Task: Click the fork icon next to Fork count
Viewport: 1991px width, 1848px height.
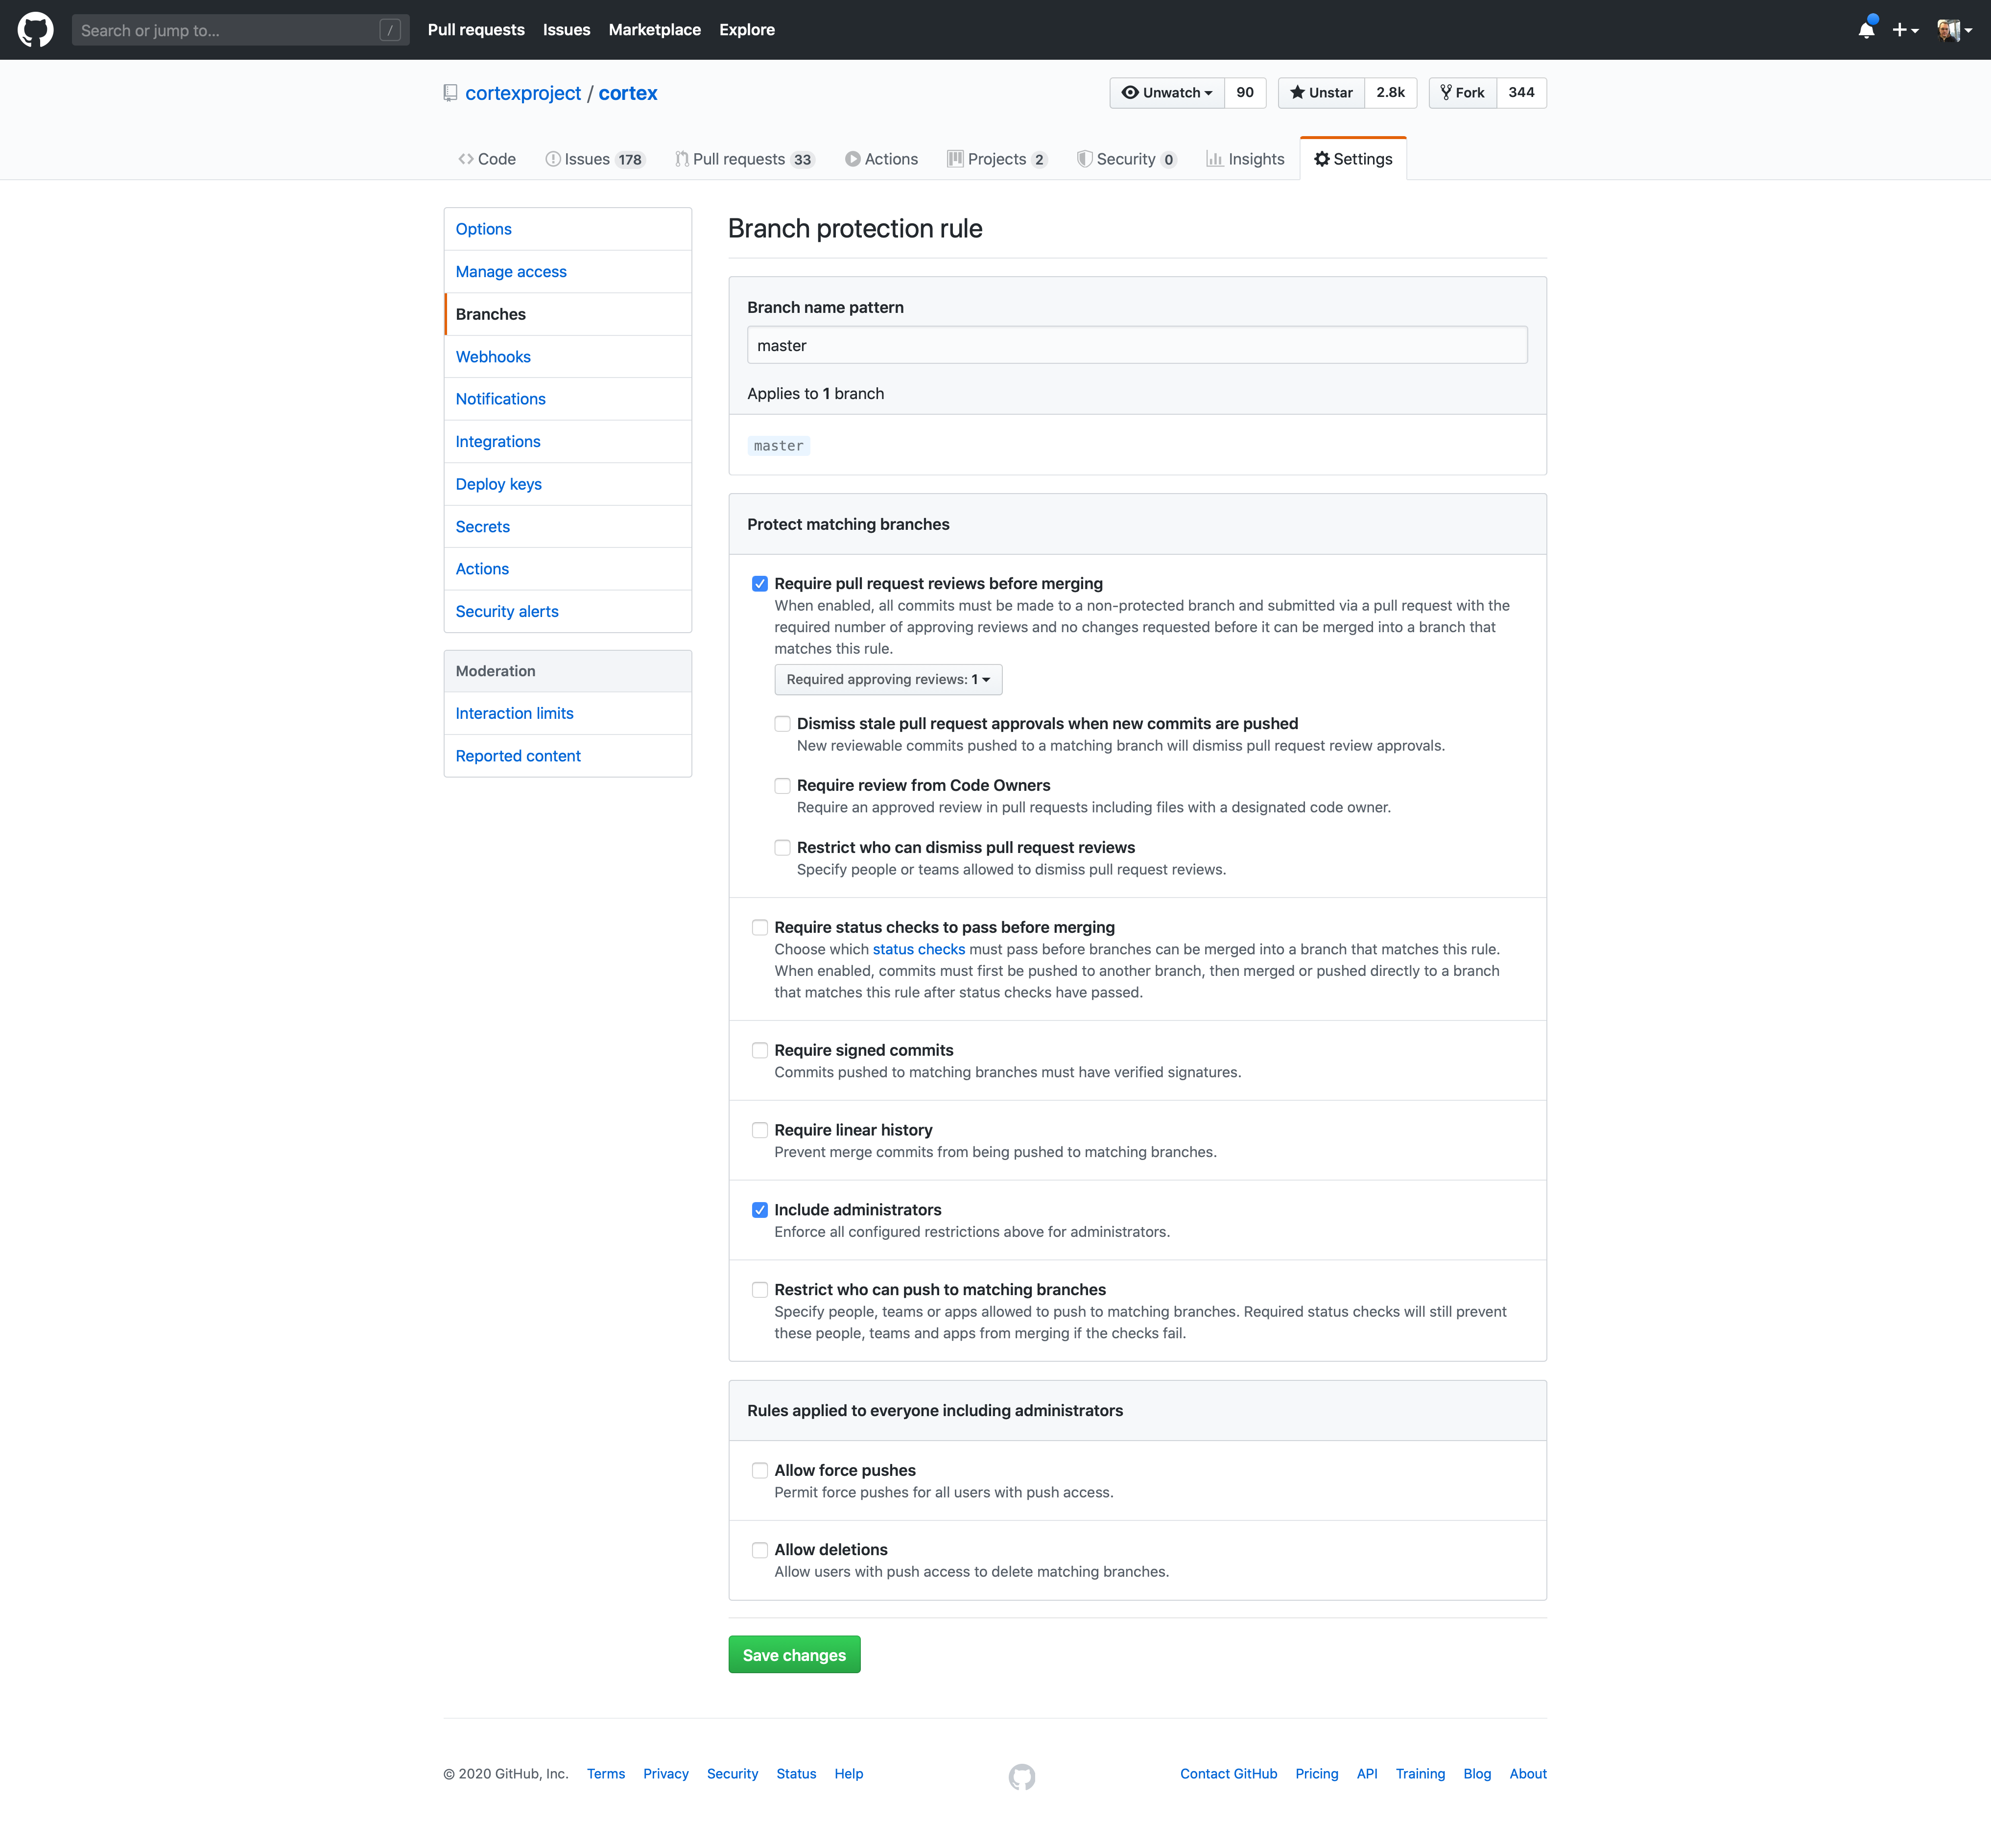Action: pyautogui.click(x=1446, y=92)
